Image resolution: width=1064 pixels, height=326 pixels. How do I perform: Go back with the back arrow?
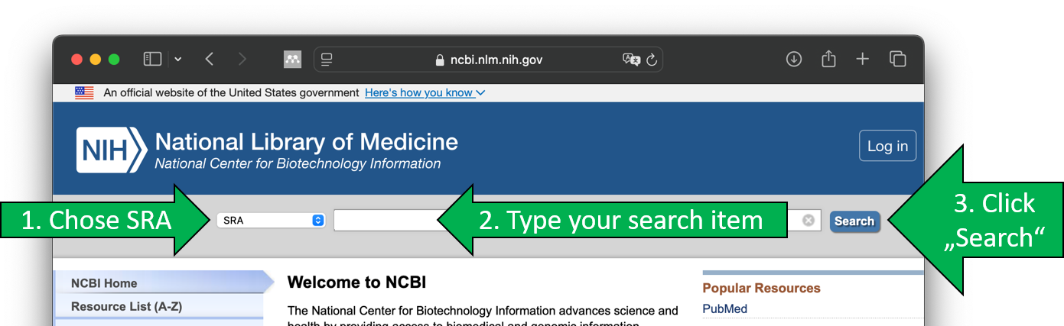coord(209,59)
